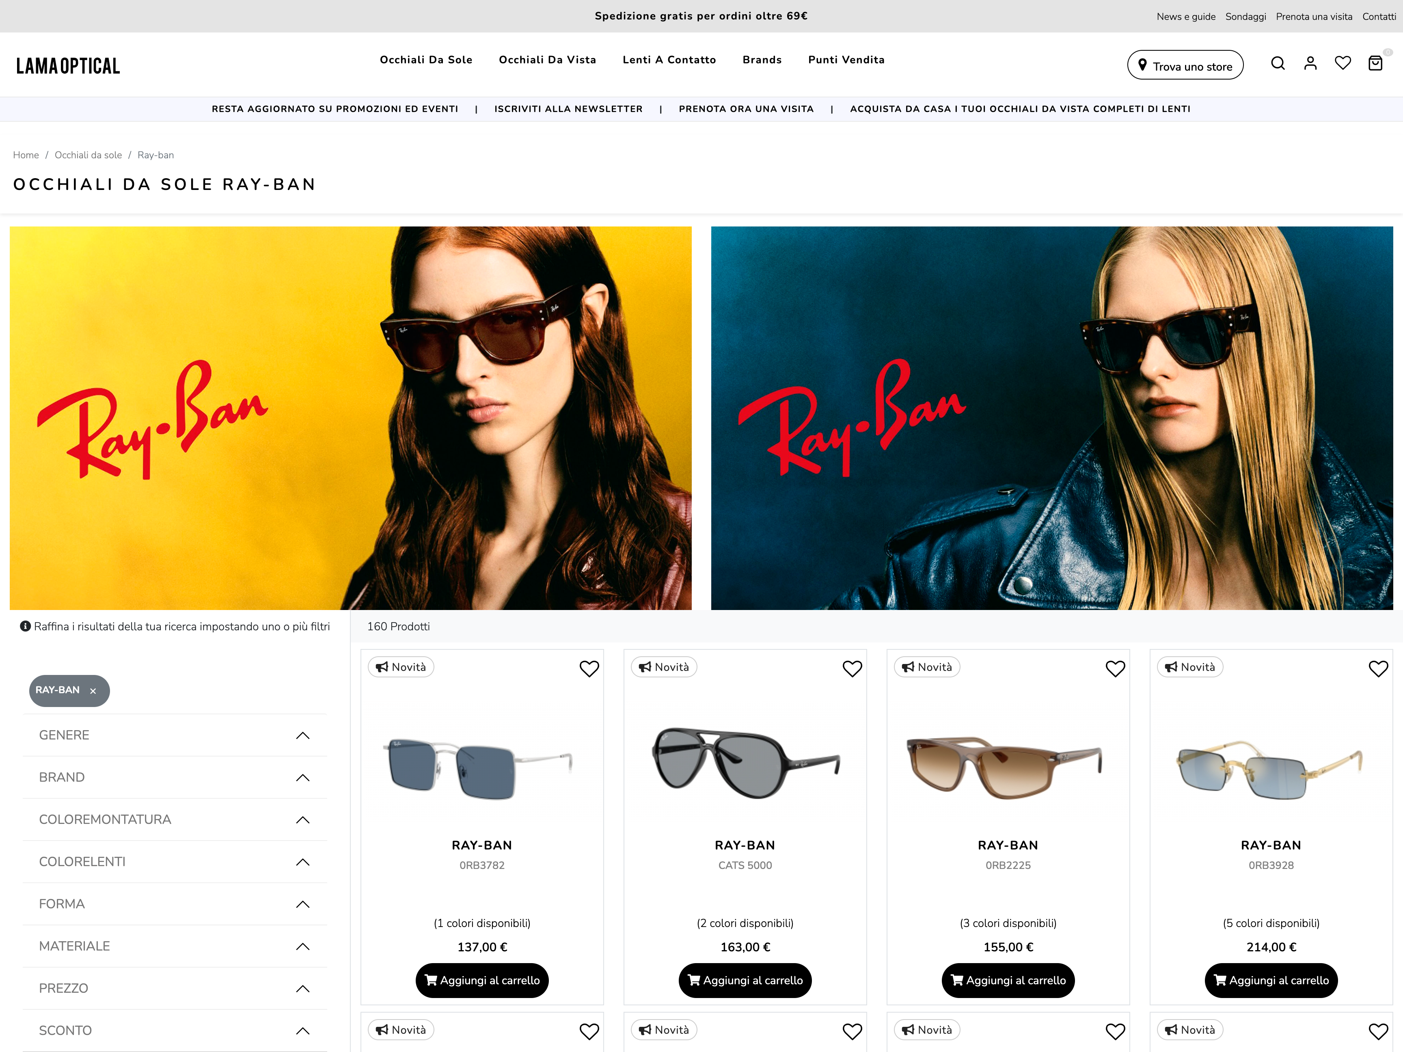Viewport: 1403px width, 1052px height.
Task: Open the Brands menu
Action: pos(762,60)
